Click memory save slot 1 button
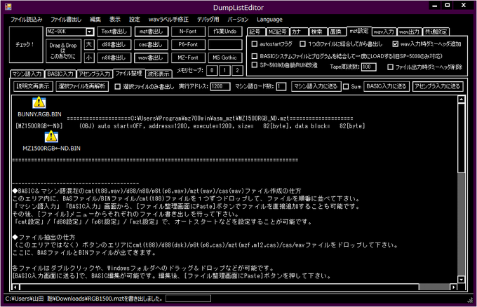Image resolution: width=477 pixels, height=307 pixels. pyautogui.click(x=224, y=71)
